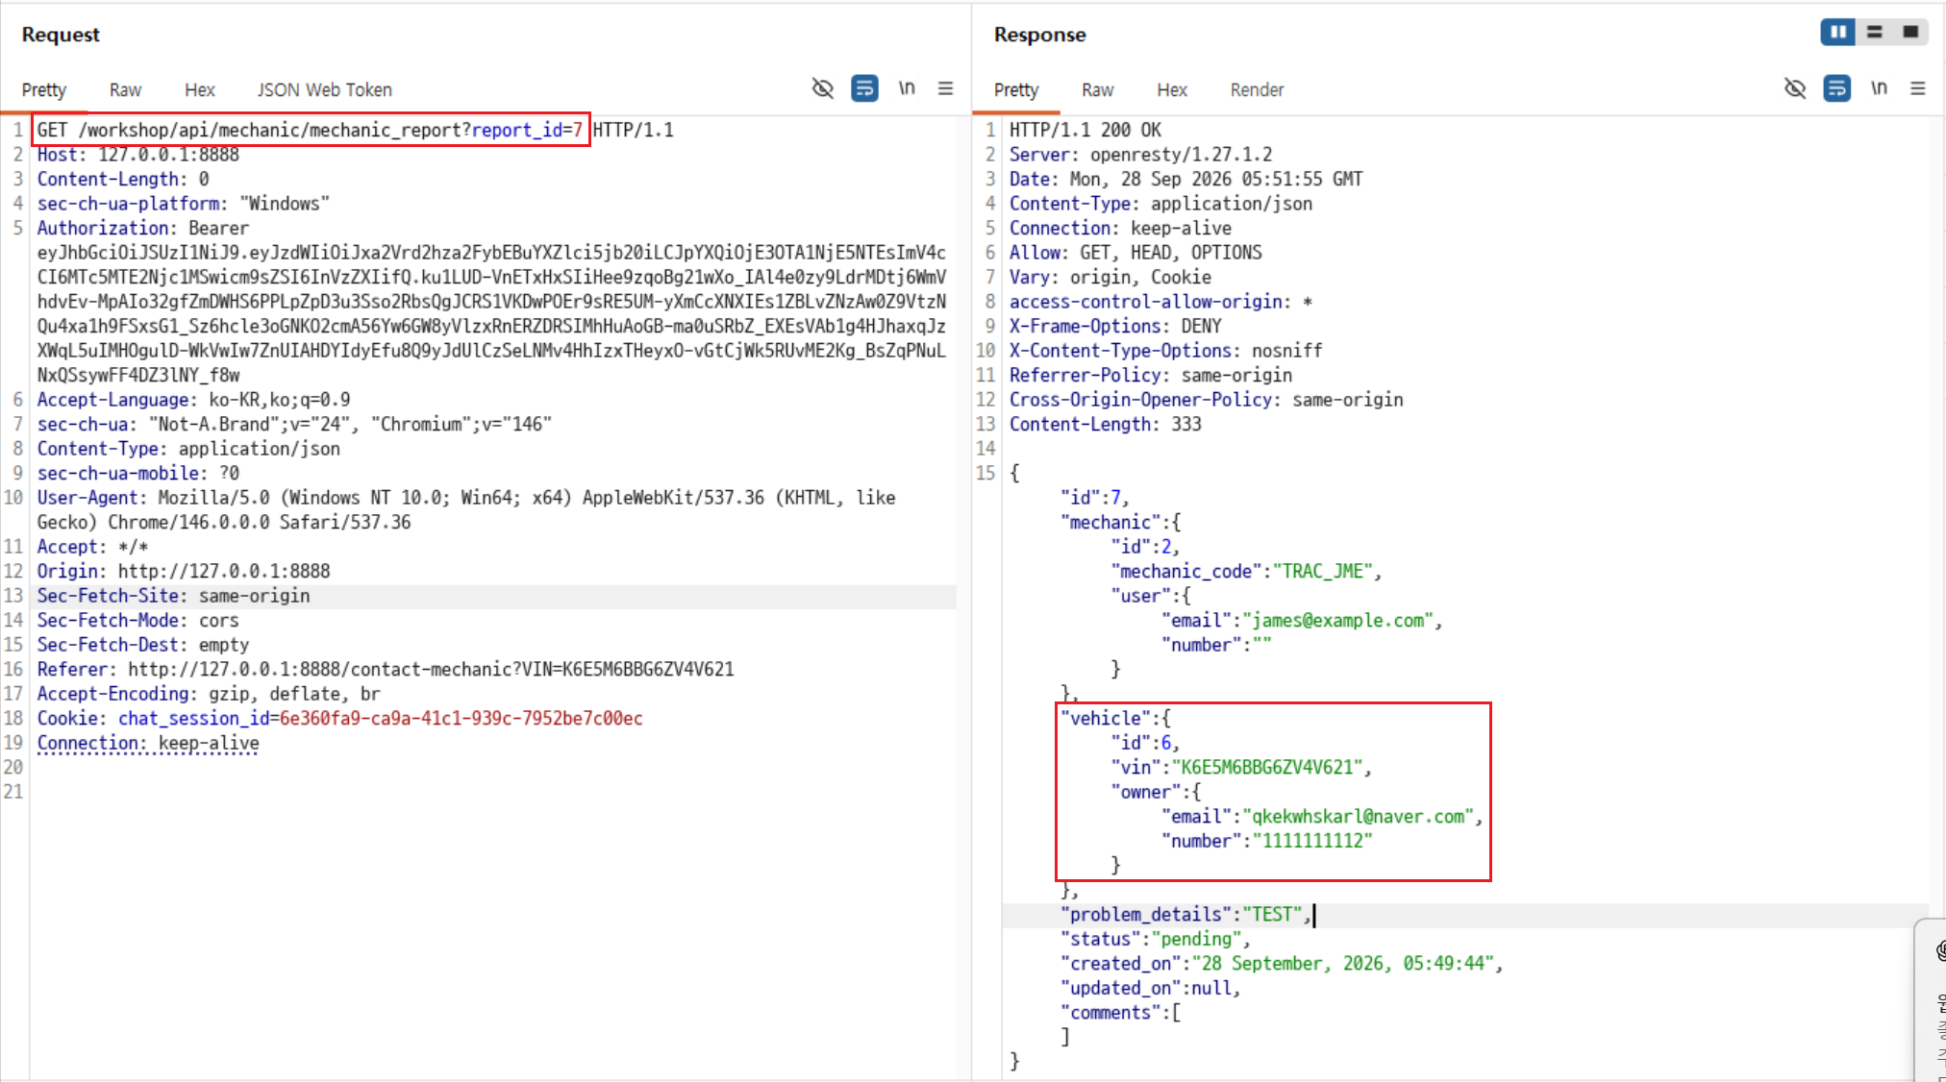Select the combined tabbed layout icon
1946x1082 pixels.
click(x=1910, y=32)
